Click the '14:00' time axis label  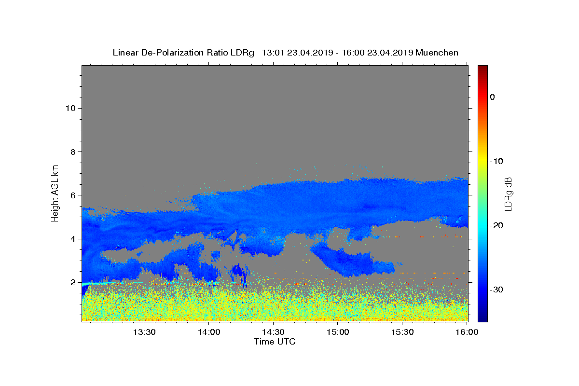tap(209, 332)
